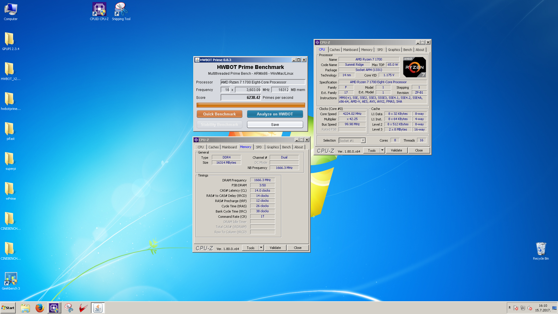
Task: Click the volume muted tray icon
Action: [x=530, y=308]
